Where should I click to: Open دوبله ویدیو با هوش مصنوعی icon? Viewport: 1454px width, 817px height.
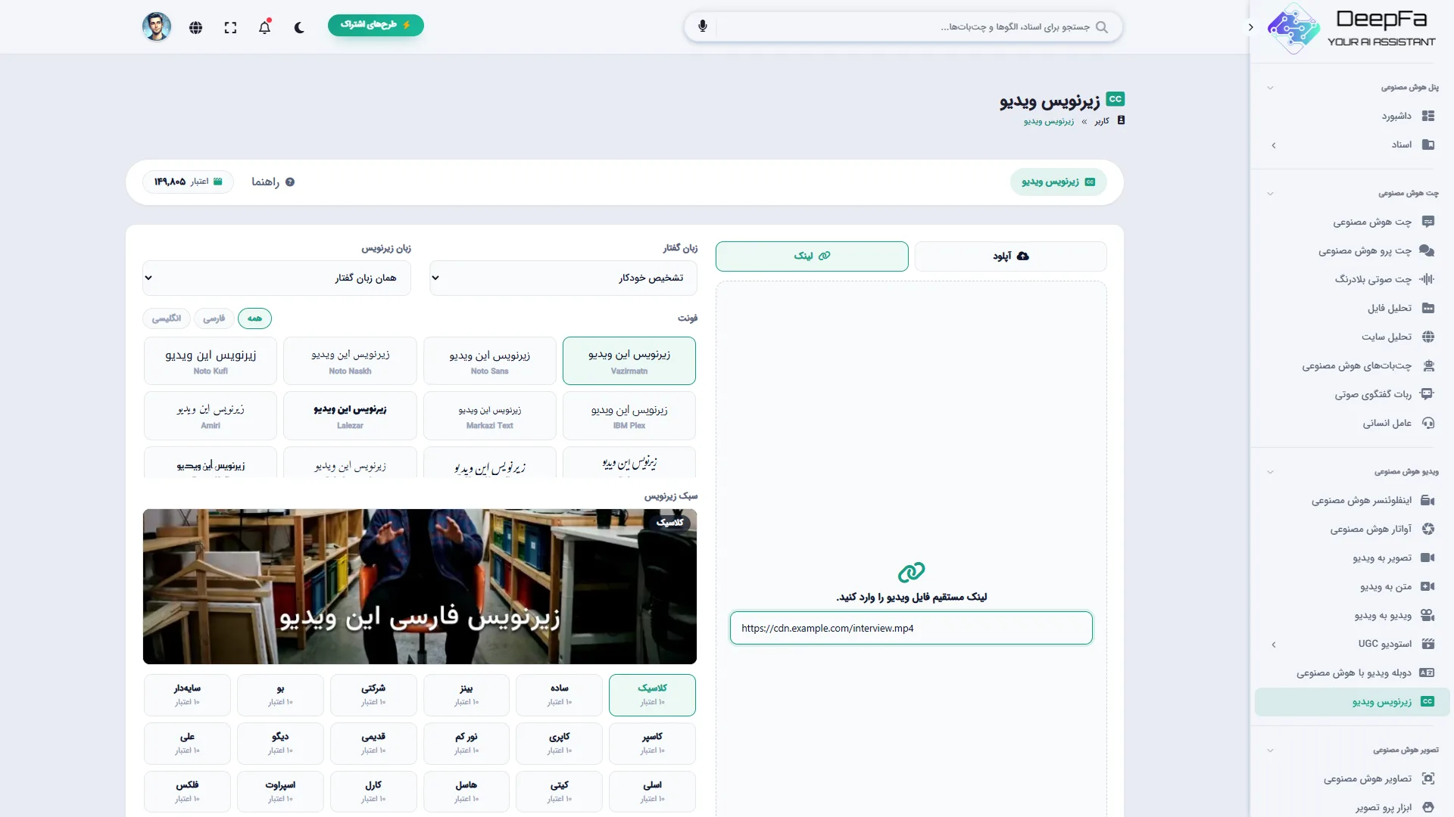coord(1427,673)
